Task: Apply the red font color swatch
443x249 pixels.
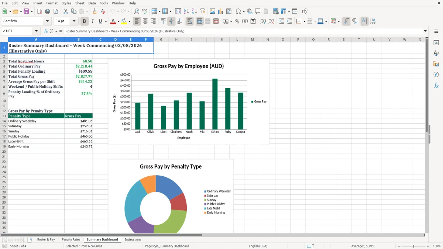Action: click(113, 21)
